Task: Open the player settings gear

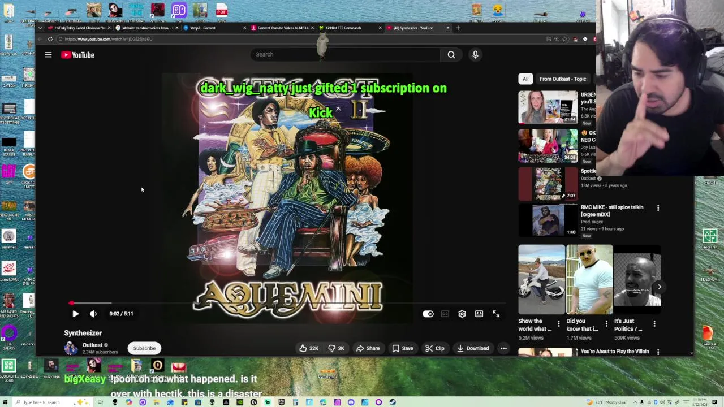Action: coord(462,314)
